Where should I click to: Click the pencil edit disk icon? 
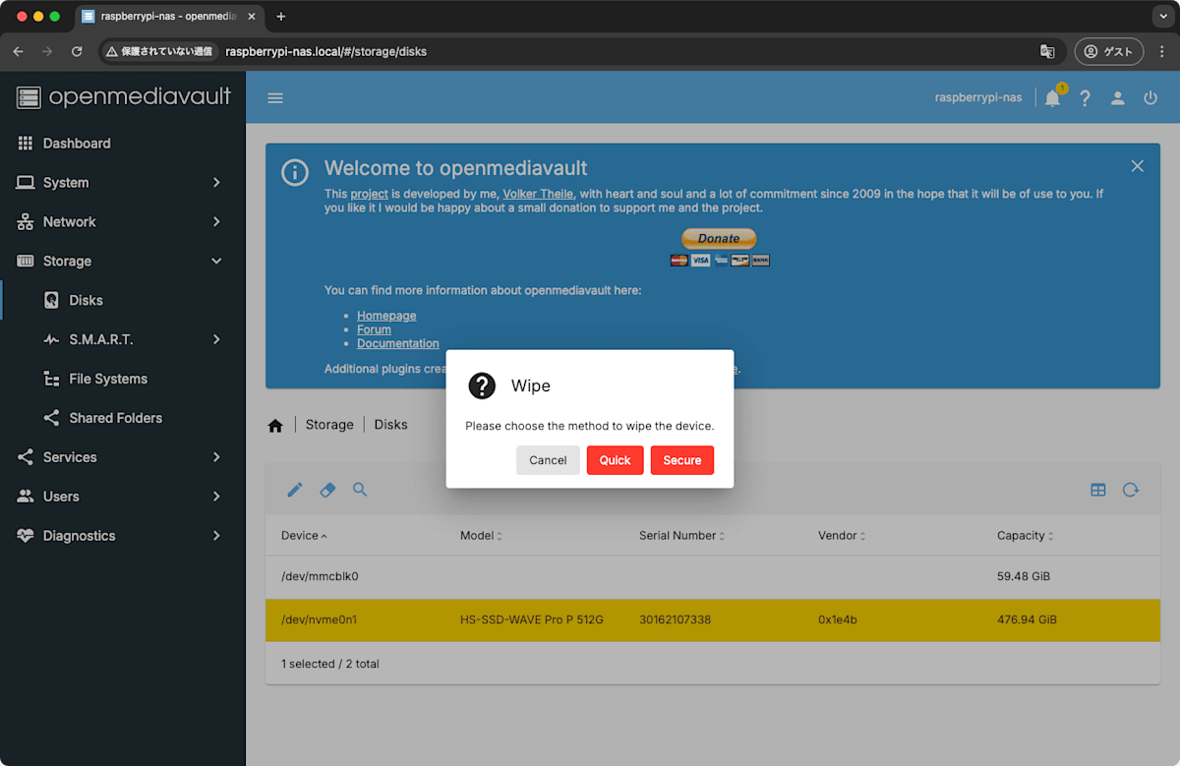pos(295,490)
